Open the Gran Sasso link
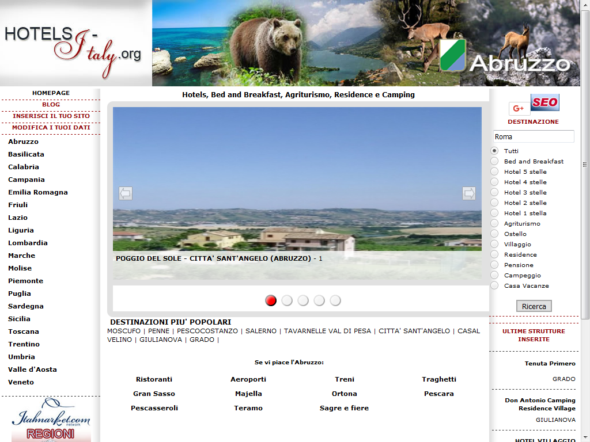 click(154, 394)
